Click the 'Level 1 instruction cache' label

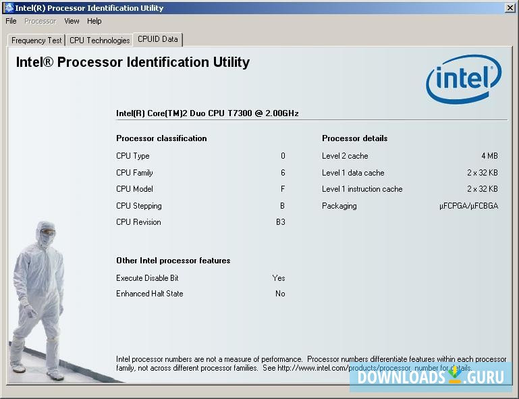point(362,189)
